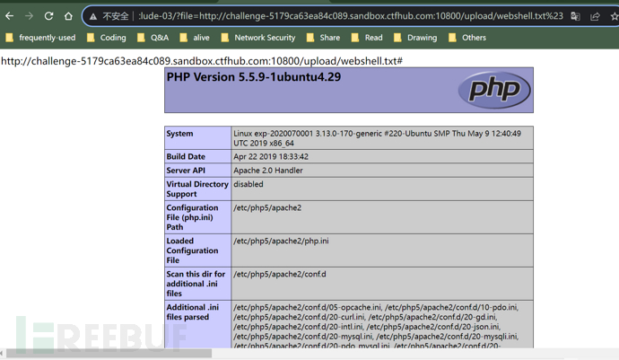This screenshot has width=619, height=360.
Task: Go to the browser home page
Action: click(x=68, y=16)
